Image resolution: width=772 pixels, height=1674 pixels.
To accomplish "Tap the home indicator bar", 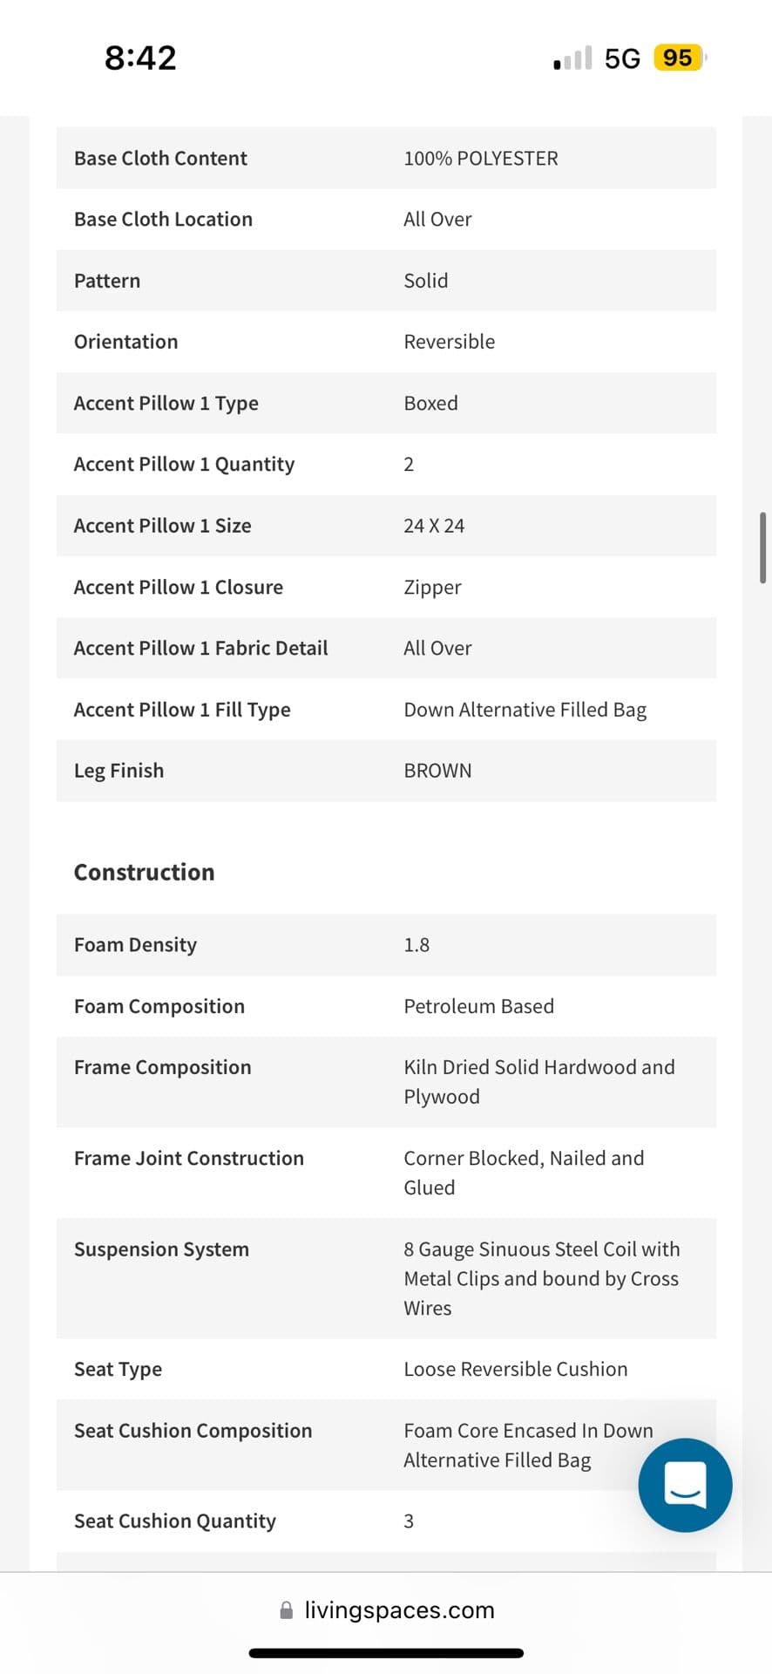I will 386,1653.
